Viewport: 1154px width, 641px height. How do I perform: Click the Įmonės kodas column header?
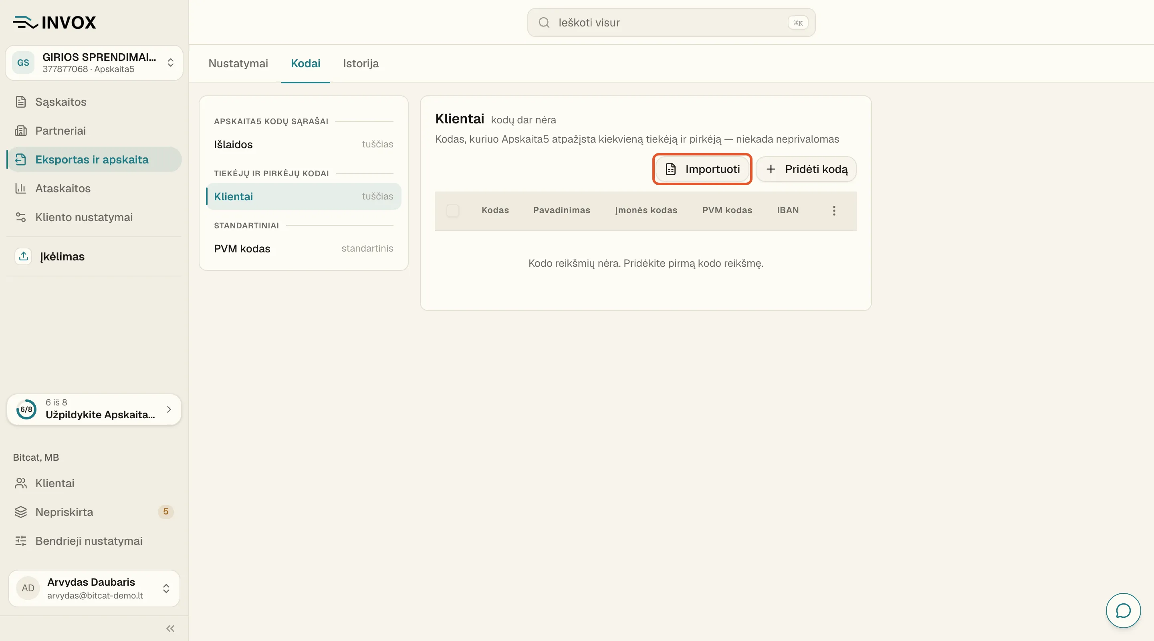(x=646, y=210)
